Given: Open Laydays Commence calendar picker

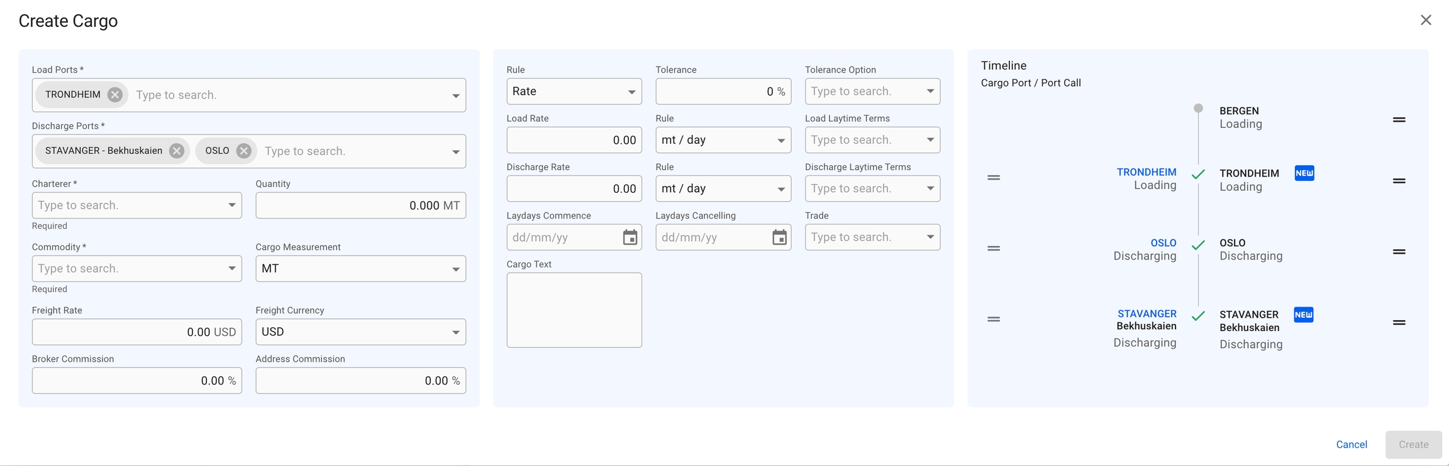Looking at the screenshot, I should 630,237.
